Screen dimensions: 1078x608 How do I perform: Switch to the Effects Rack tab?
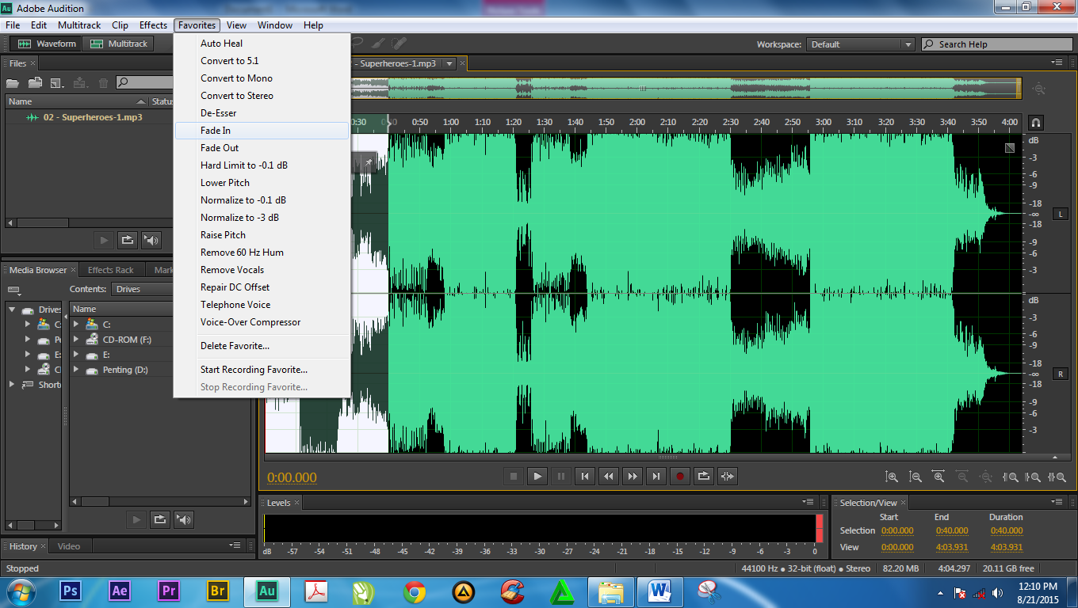(x=111, y=270)
